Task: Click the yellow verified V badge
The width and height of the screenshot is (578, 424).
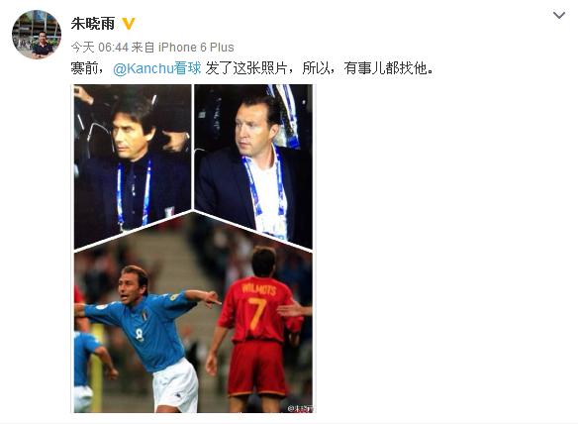Action: 128,24
